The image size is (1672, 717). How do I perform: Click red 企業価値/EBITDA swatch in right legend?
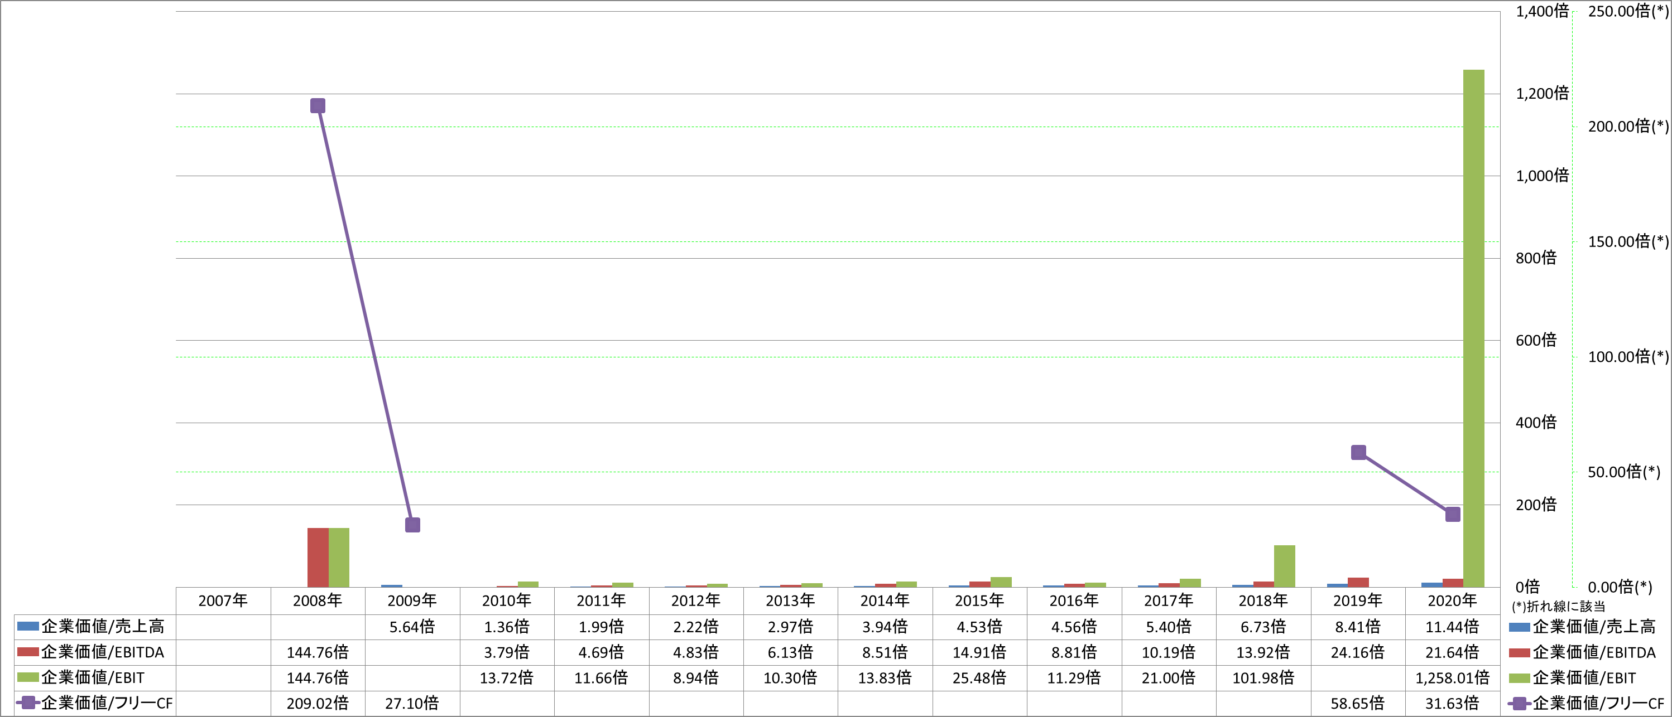1520,652
